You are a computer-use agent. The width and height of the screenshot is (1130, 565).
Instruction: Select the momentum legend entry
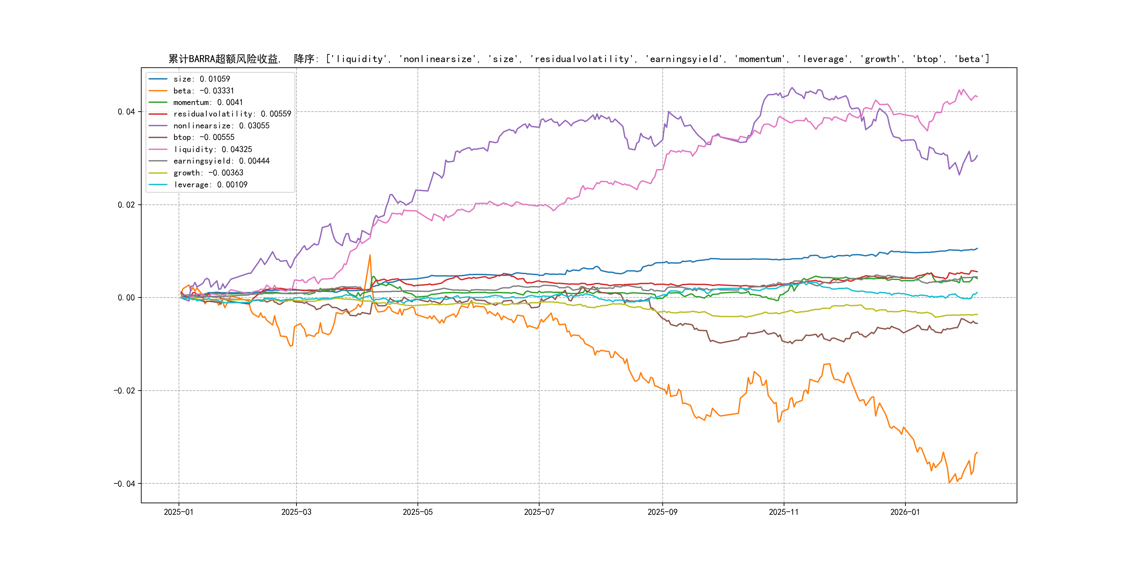point(208,102)
